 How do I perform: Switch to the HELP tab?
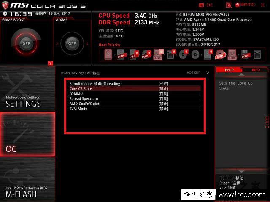[229, 70]
